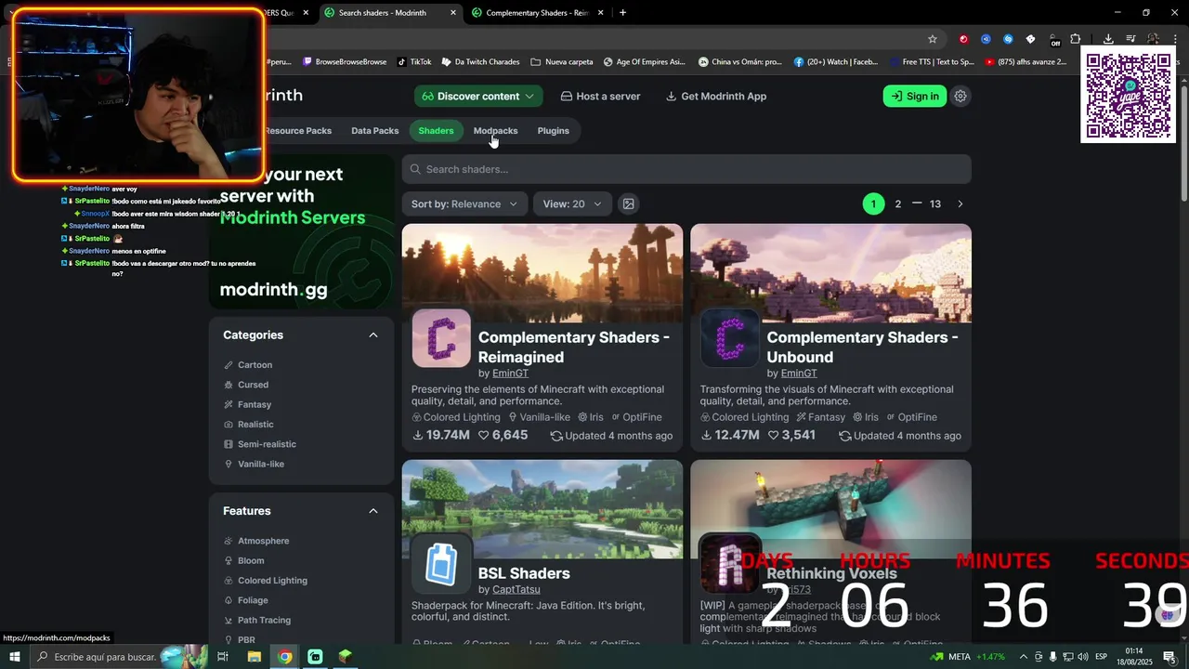Click the Complementary Shaders - Reimagined logo icon

(x=441, y=338)
